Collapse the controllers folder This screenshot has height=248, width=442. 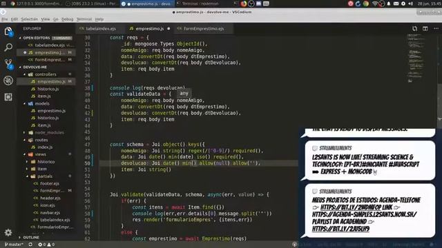(25, 74)
